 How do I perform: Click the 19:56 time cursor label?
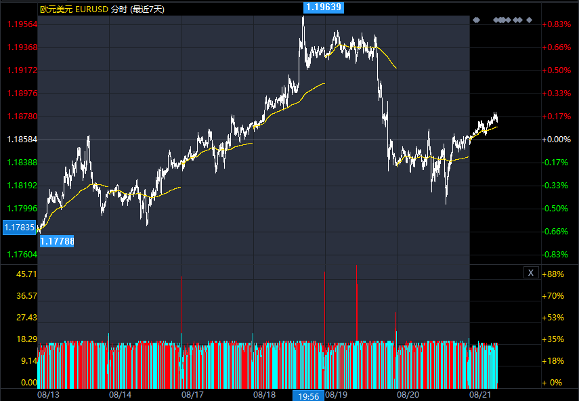(x=308, y=396)
